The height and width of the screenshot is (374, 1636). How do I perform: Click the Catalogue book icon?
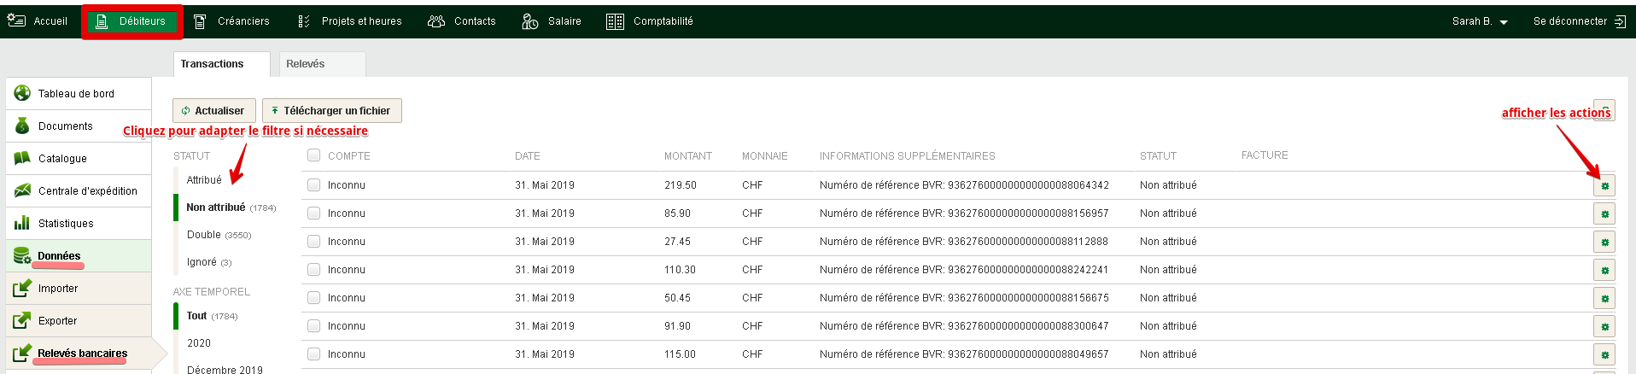pos(22,158)
